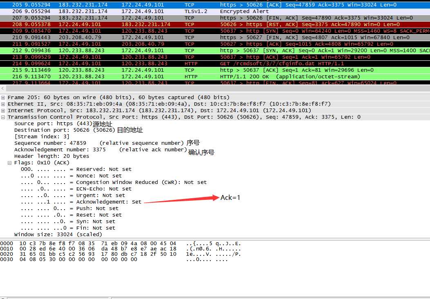Click hex dump row offset 0000
The height and width of the screenshot is (299, 430).
(120, 244)
